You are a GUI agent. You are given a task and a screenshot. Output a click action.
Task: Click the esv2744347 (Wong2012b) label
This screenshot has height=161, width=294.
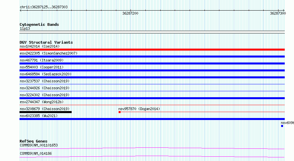[42, 102]
